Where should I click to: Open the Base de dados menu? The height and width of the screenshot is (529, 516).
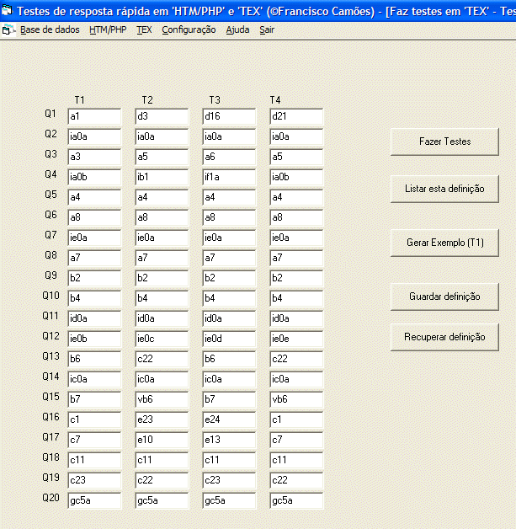point(50,29)
